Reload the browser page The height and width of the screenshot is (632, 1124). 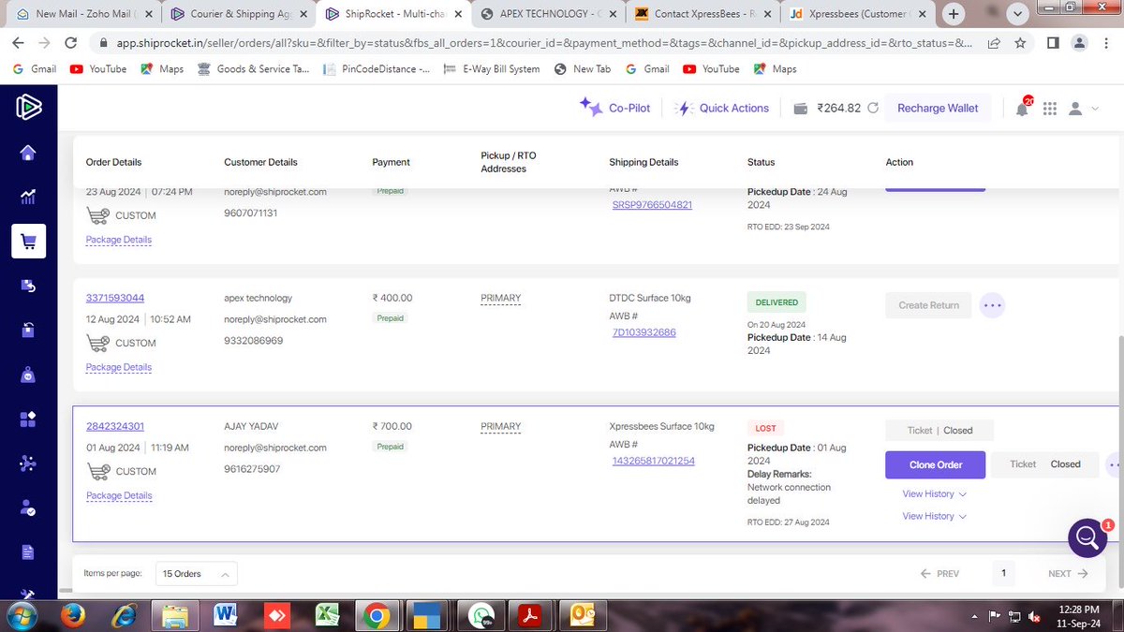[x=70, y=43]
